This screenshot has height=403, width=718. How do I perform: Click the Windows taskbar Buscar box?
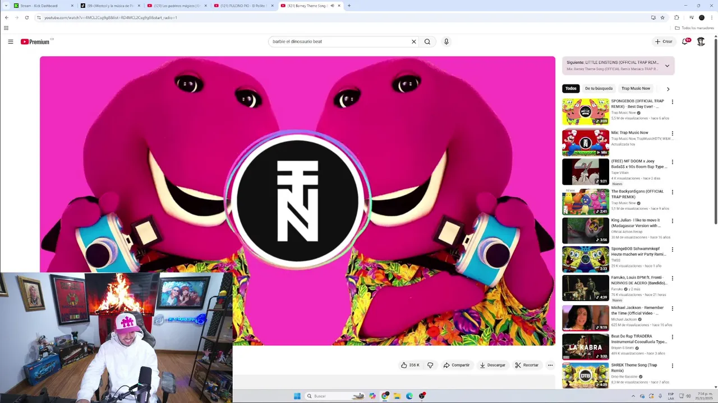tap(335, 396)
